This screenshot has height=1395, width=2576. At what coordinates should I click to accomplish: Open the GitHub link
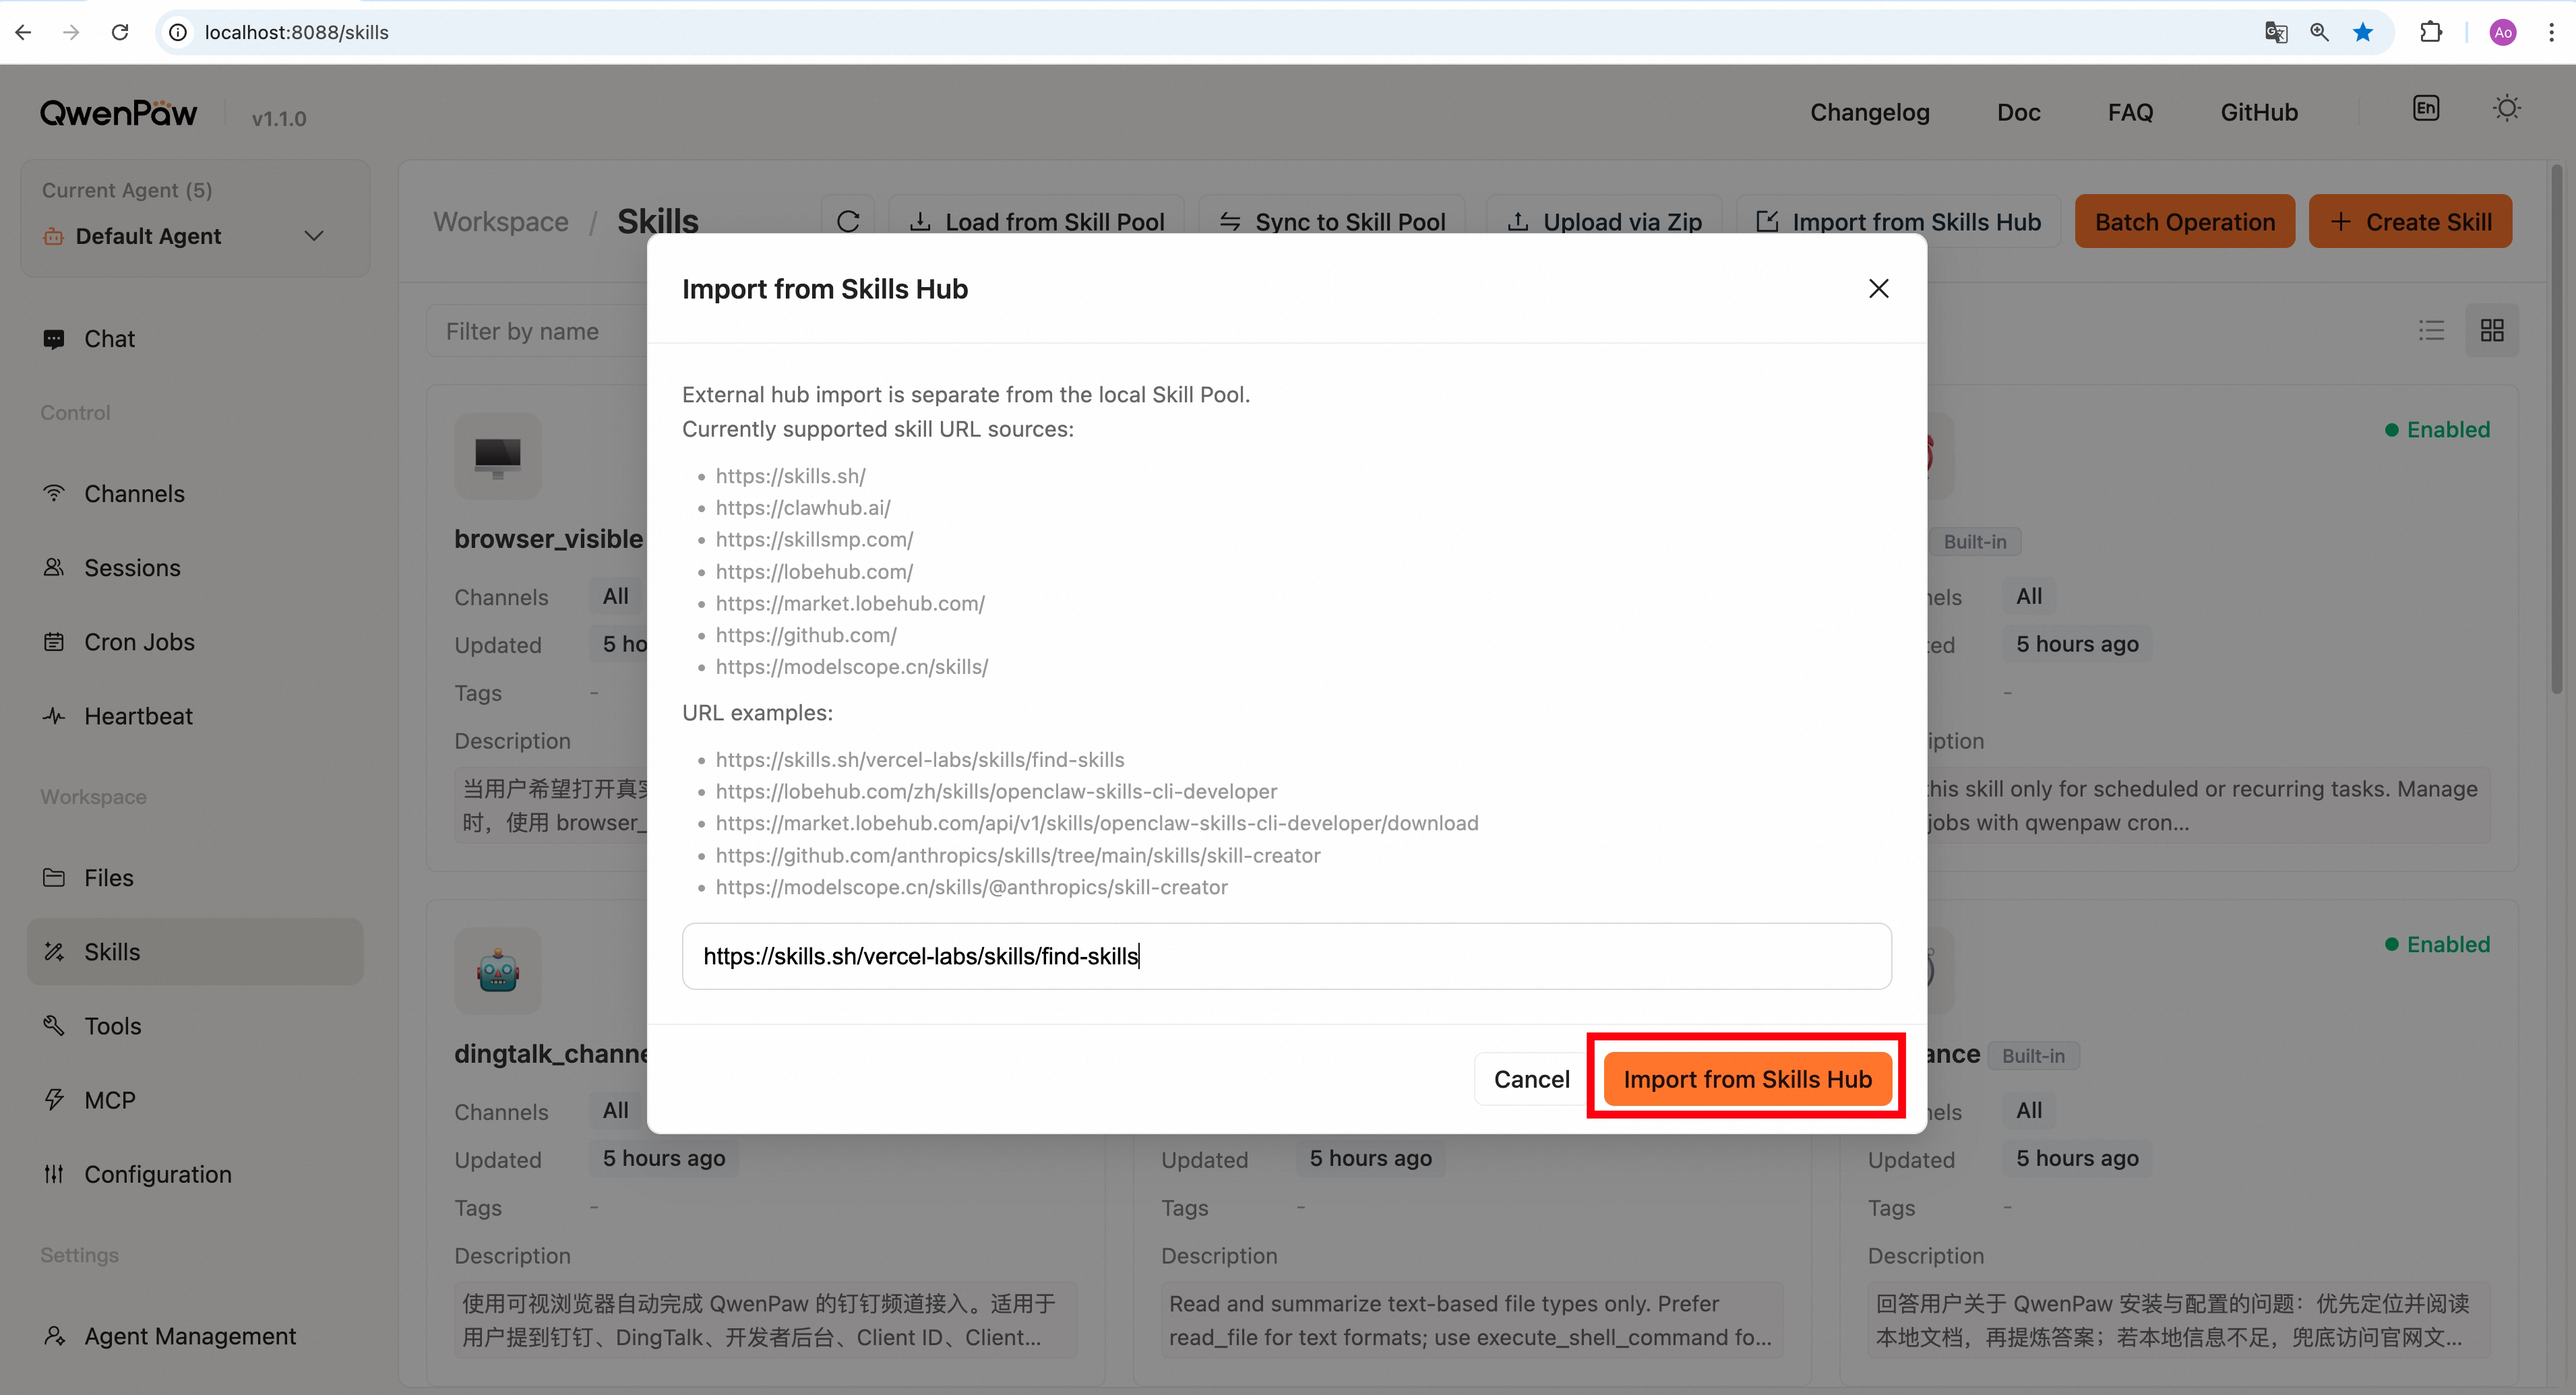(2259, 112)
